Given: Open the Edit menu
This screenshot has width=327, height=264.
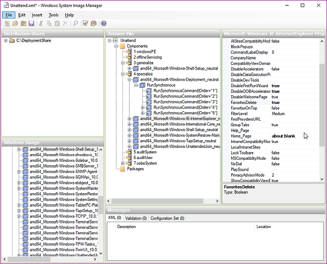Looking at the screenshot, I should (22, 15).
